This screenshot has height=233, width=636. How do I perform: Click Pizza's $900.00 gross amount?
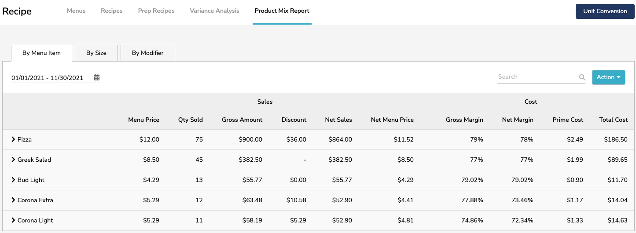click(250, 139)
